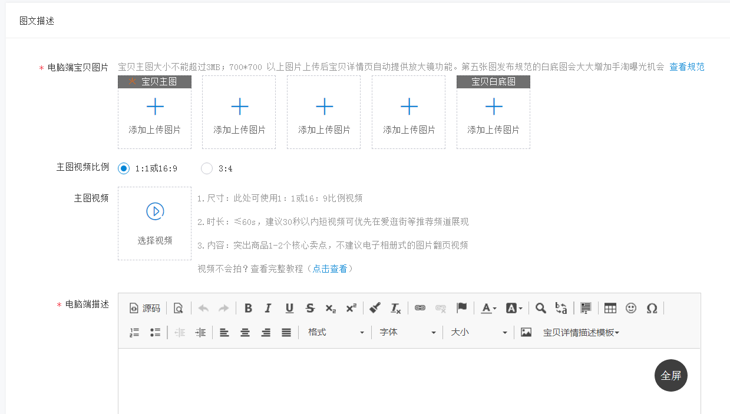This screenshot has height=414, width=730.
Task: Insert an image via toolbar picture icon
Action: [x=526, y=332]
